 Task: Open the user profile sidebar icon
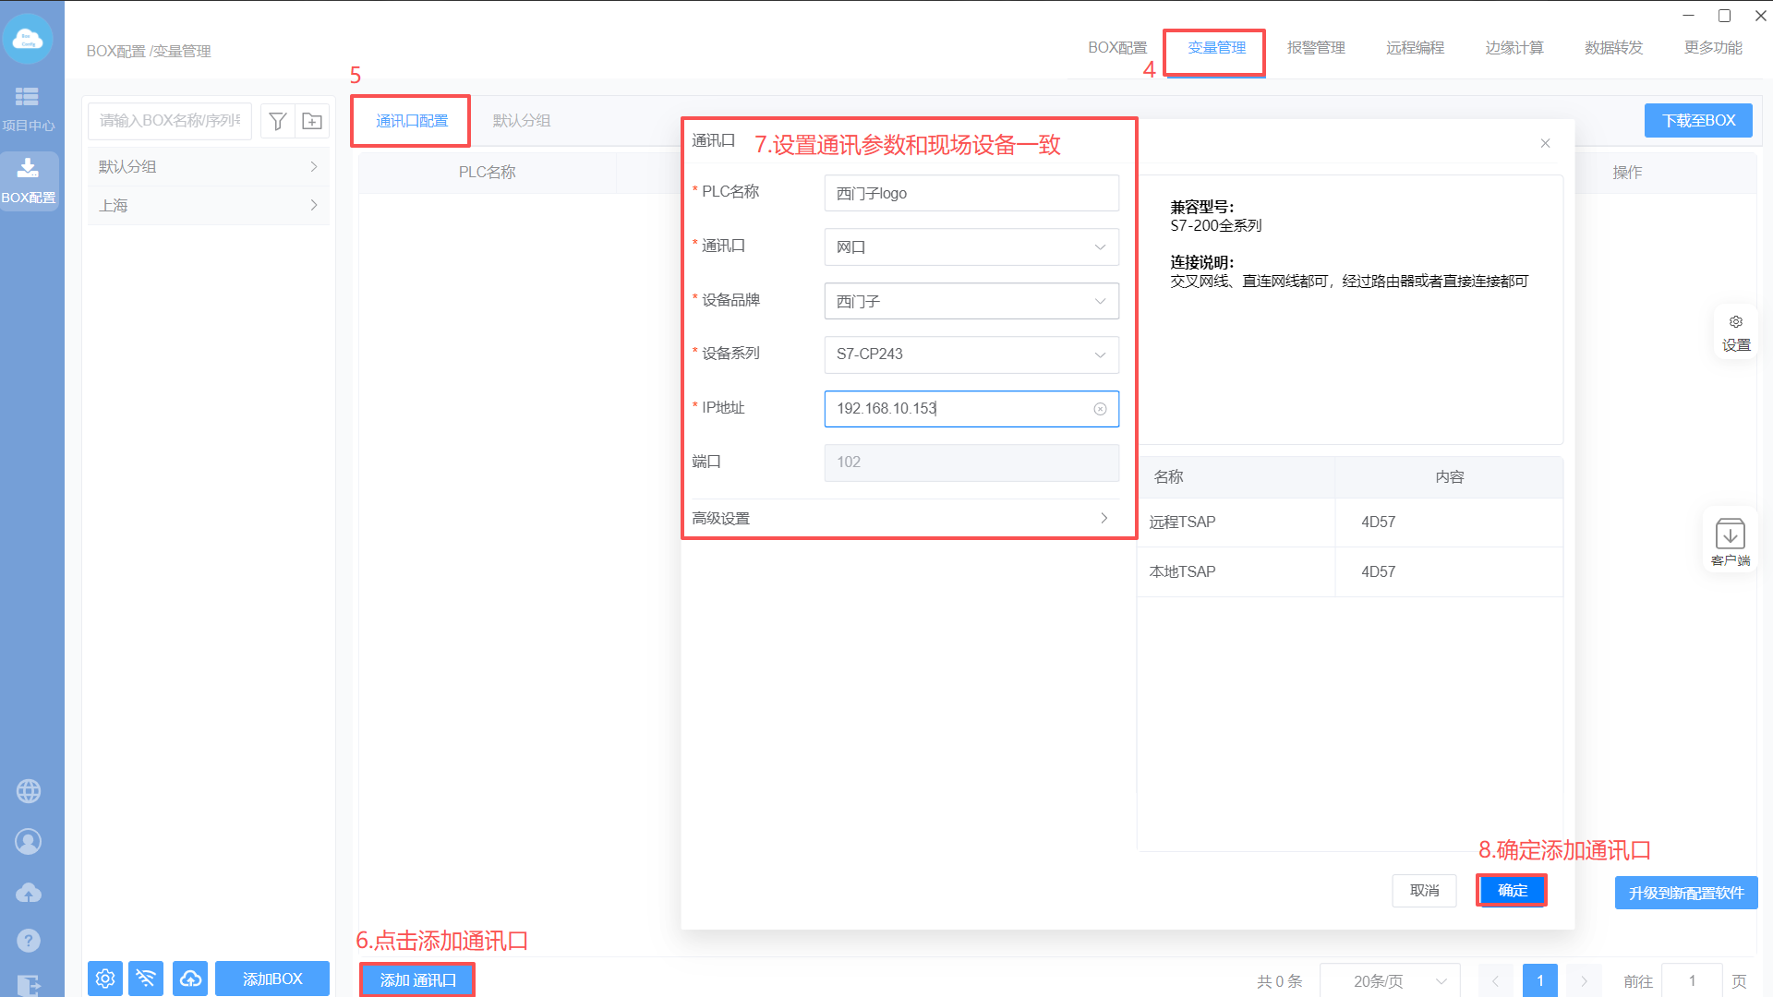point(29,842)
